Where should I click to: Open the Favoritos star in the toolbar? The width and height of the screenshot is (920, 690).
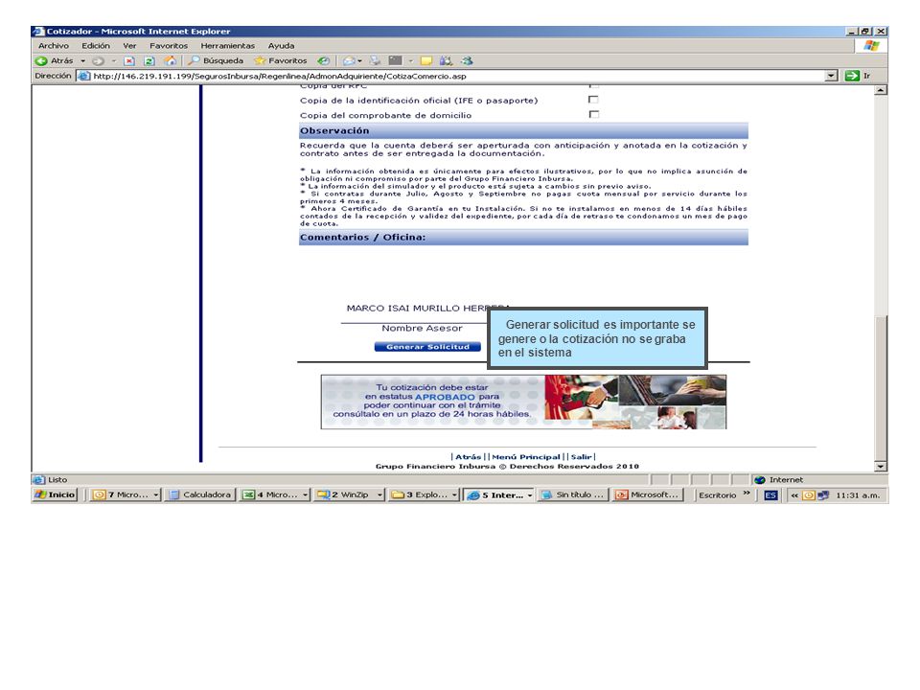click(281, 61)
